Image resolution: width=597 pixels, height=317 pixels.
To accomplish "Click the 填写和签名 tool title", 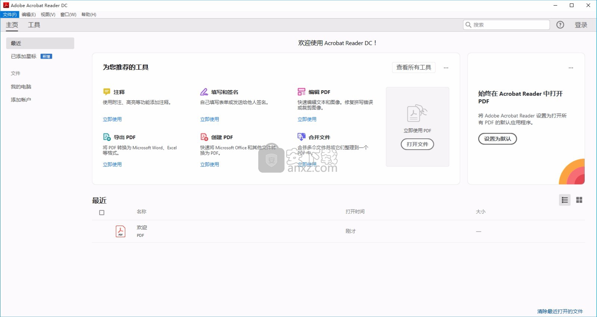I will point(225,92).
